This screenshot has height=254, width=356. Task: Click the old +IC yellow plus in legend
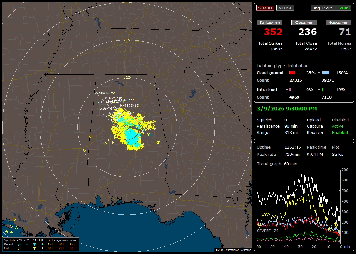(x=42, y=248)
